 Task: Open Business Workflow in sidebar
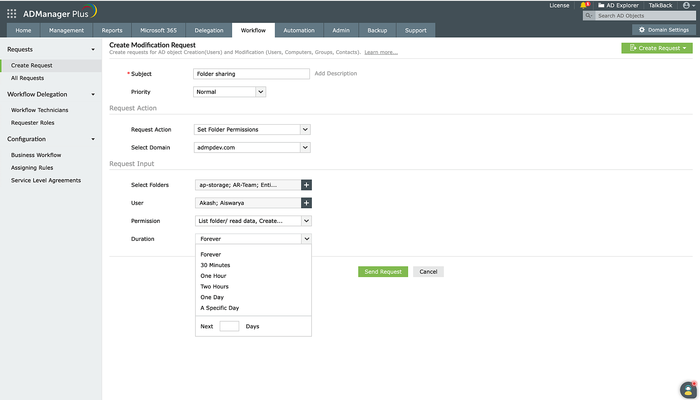coord(36,155)
